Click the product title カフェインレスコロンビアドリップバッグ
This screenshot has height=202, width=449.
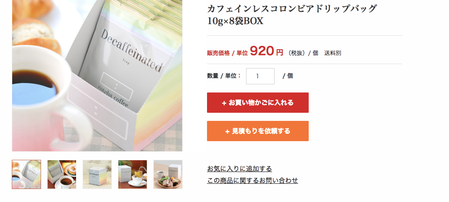[292, 9]
